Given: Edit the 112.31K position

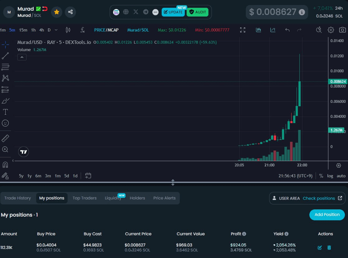Looking at the screenshot, I should click(x=320, y=248).
